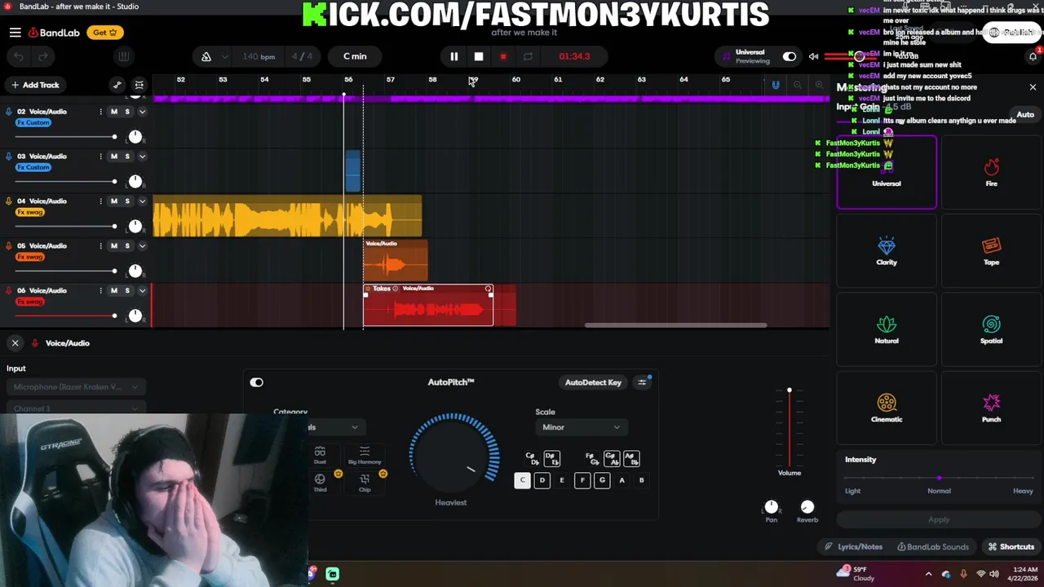Open AutoPitch advanced settings icon
1044x587 pixels.
point(643,382)
